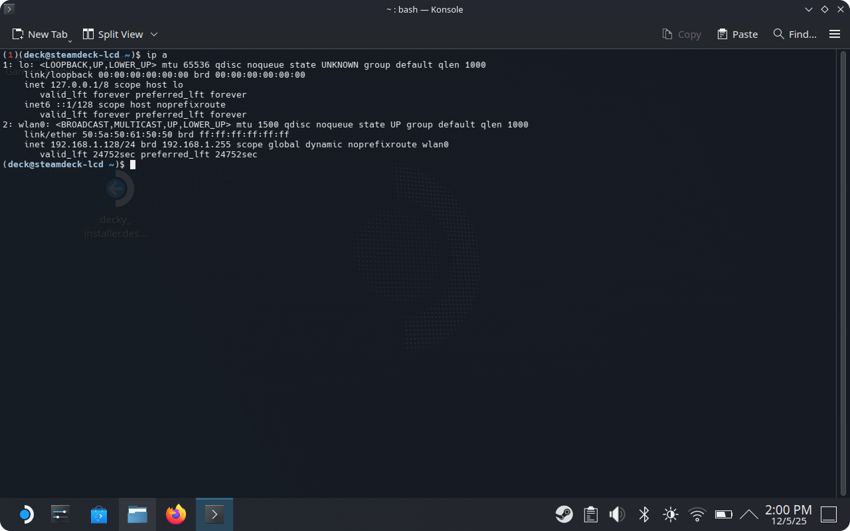Open Dolphin file manager in taskbar
The width and height of the screenshot is (850, 531).
137,514
